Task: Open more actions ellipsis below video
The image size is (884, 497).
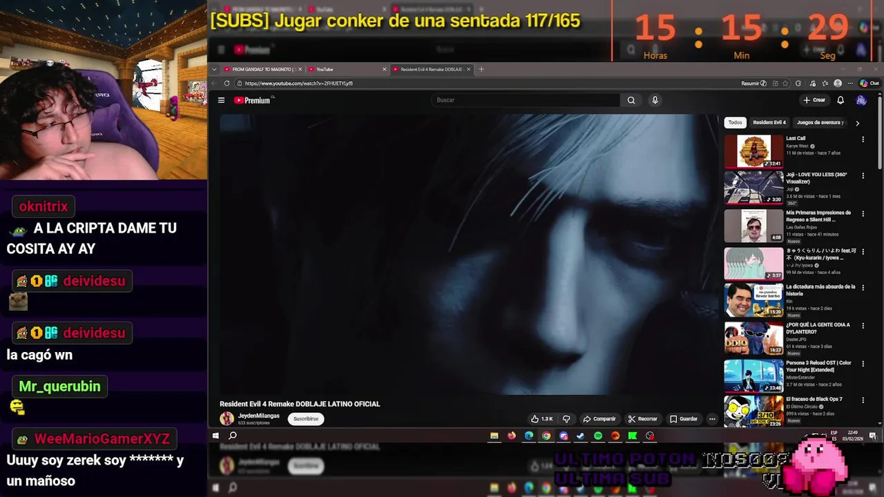Action: tap(712, 419)
